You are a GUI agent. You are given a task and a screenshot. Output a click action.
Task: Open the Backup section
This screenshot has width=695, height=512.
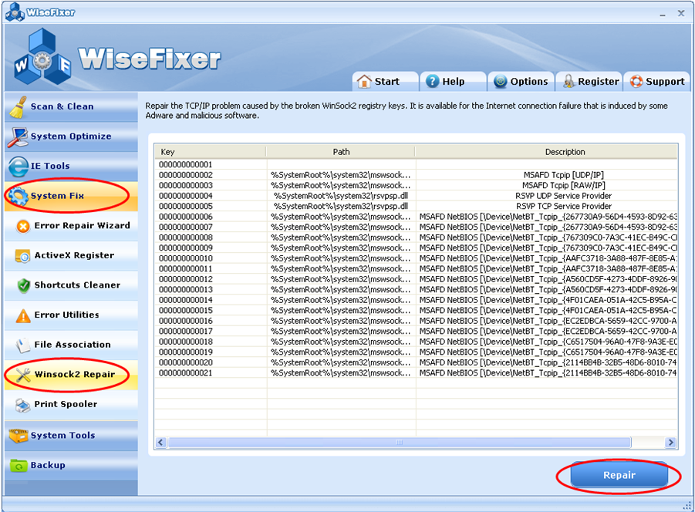coord(72,466)
